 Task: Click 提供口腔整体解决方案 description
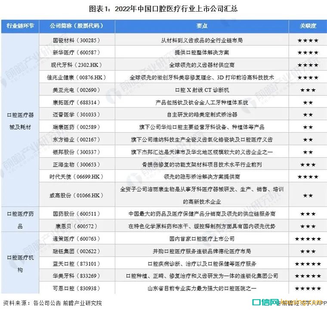(x=202, y=52)
